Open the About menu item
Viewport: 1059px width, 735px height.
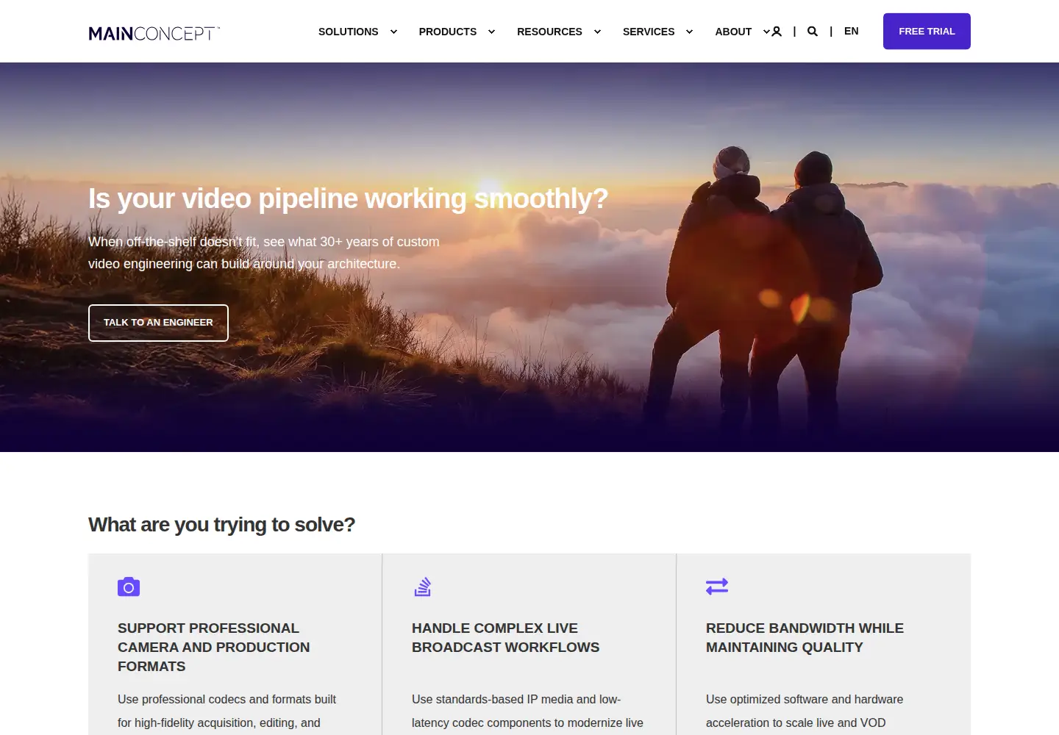(733, 32)
